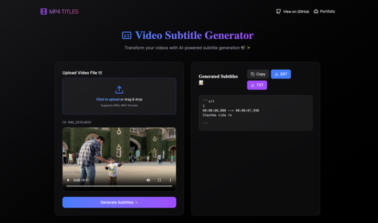Play the uploaded video

pyautogui.click(x=68, y=180)
